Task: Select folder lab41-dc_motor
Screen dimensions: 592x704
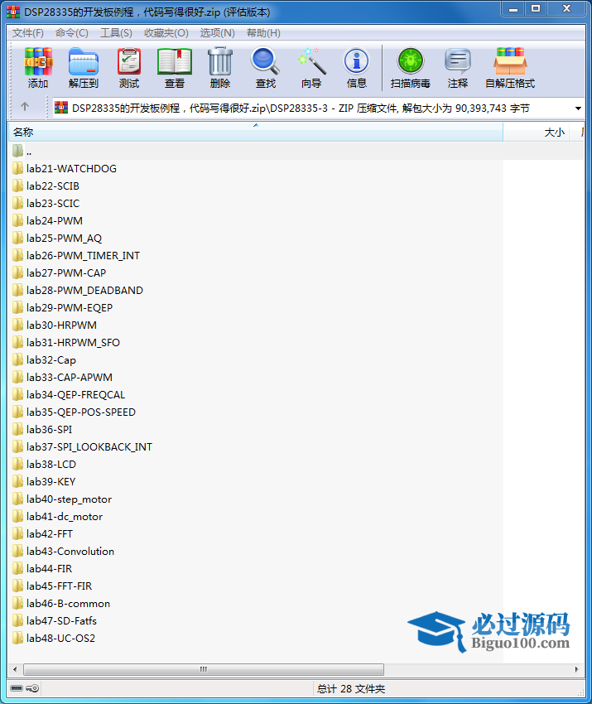Action: click(x=57, y=516)
